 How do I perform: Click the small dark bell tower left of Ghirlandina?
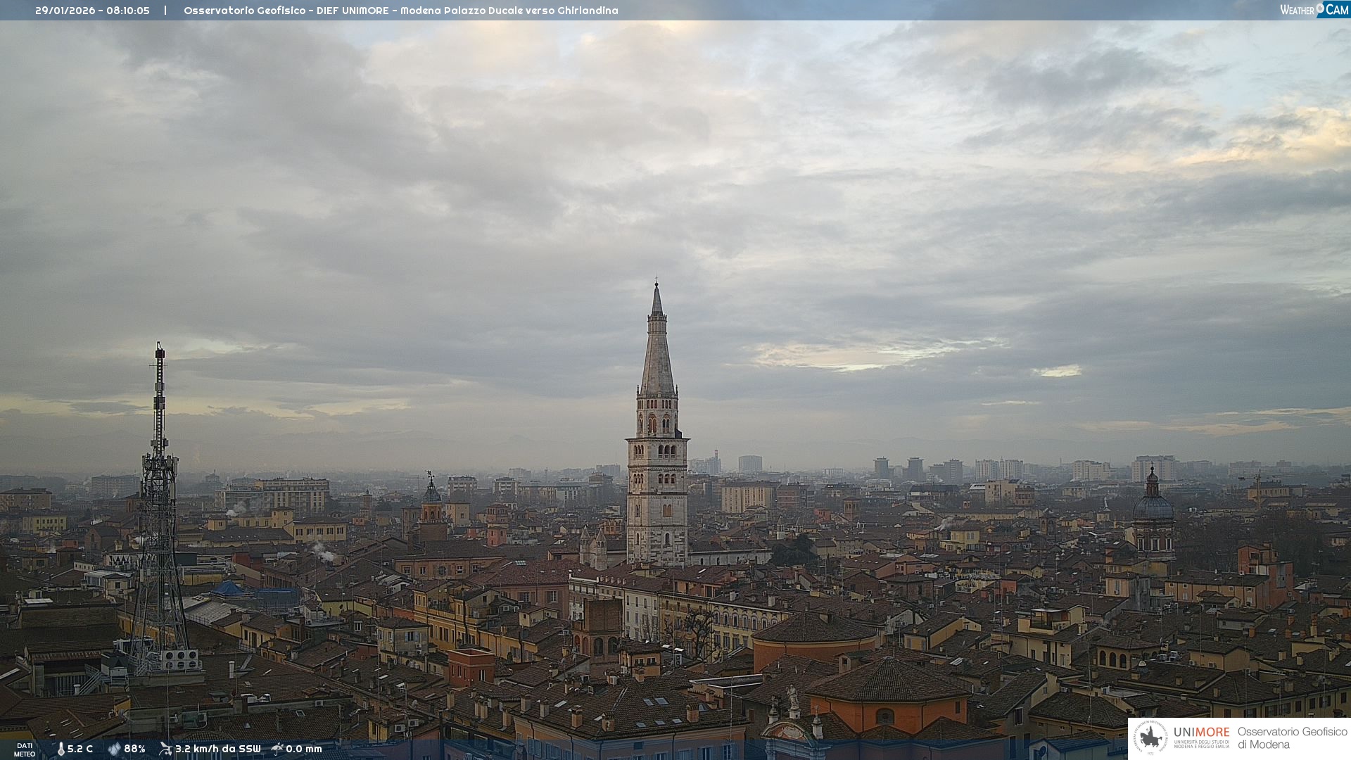click(432, 503)
